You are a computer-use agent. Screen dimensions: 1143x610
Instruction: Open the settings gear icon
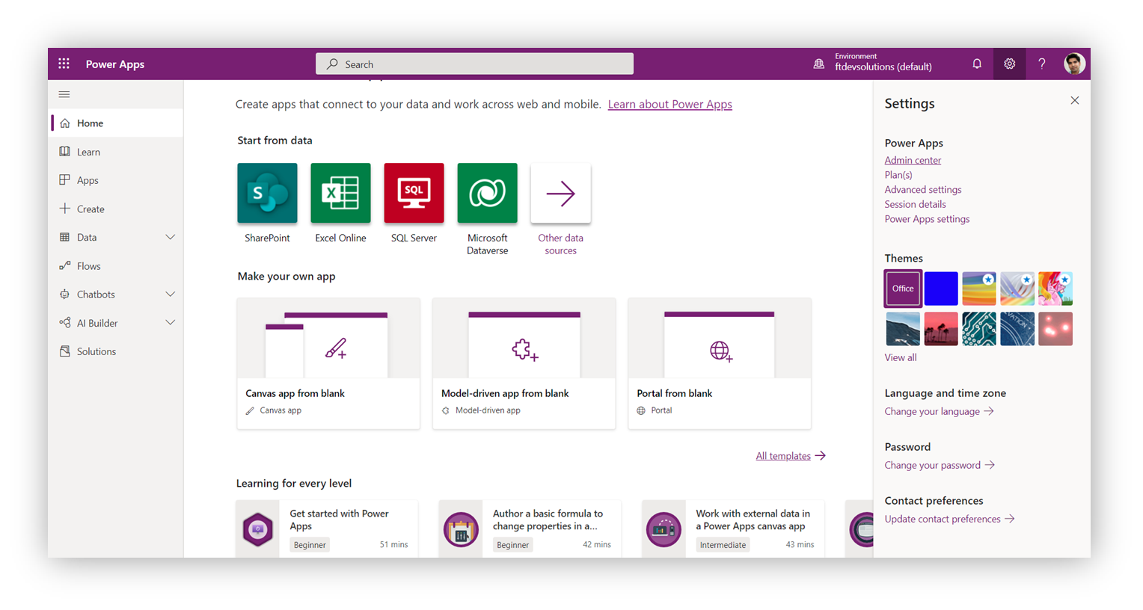1009,64
